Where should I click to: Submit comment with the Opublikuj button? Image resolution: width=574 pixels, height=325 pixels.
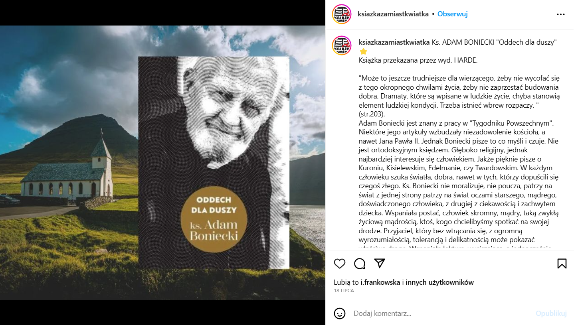(x=551, y=313)
